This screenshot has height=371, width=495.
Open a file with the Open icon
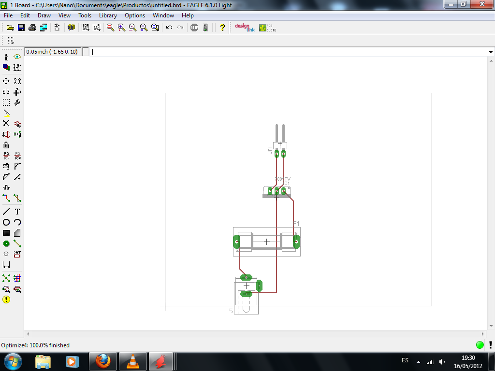[10, 28]
